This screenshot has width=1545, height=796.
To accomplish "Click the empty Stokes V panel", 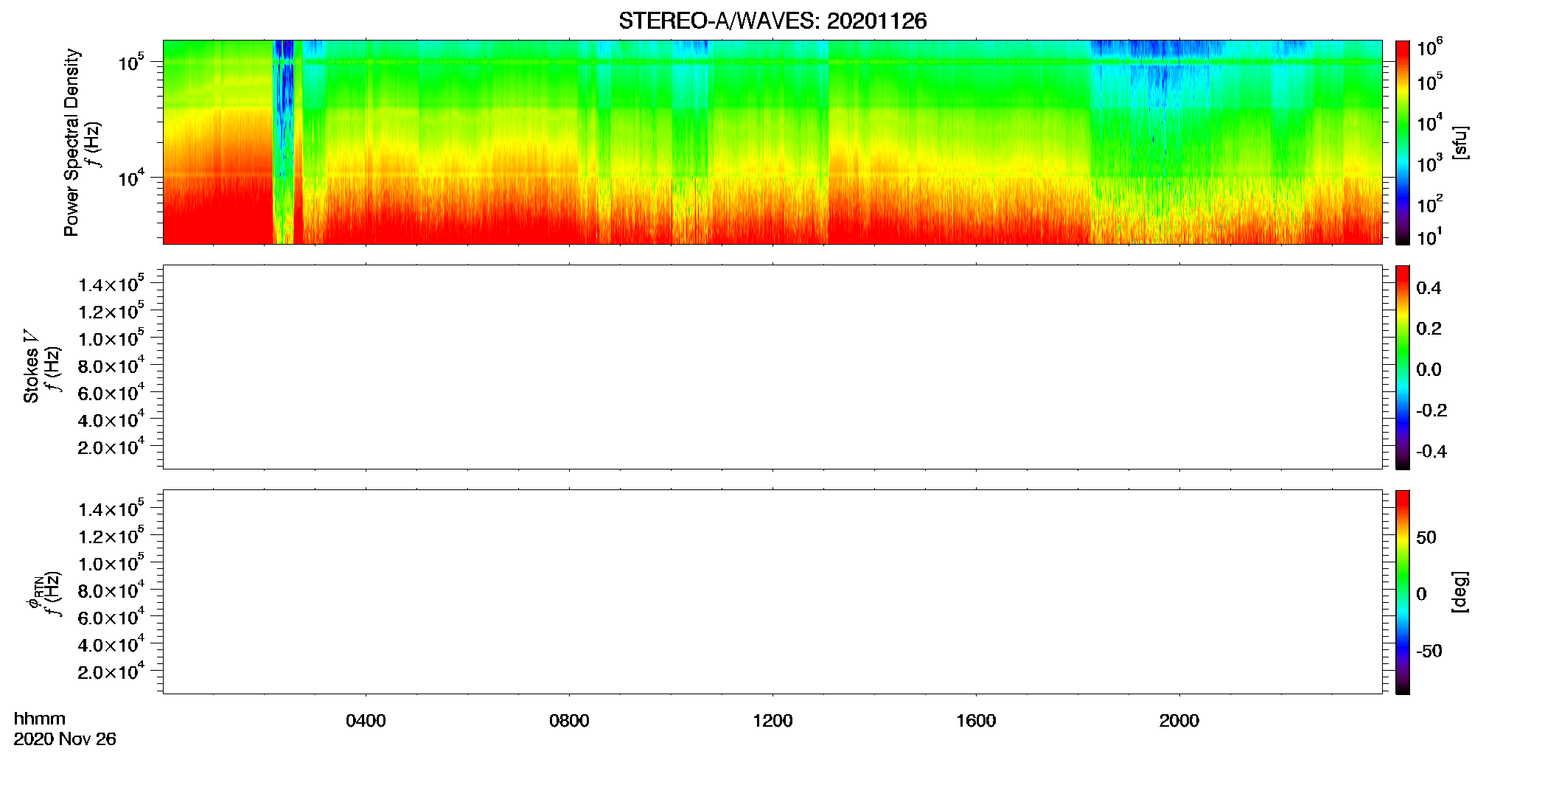I will (x=772, y=367).
